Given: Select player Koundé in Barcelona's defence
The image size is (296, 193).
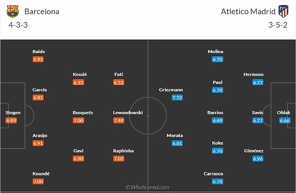Looking at the screenshot, I should pyautogui.click(x=42, y=173).
